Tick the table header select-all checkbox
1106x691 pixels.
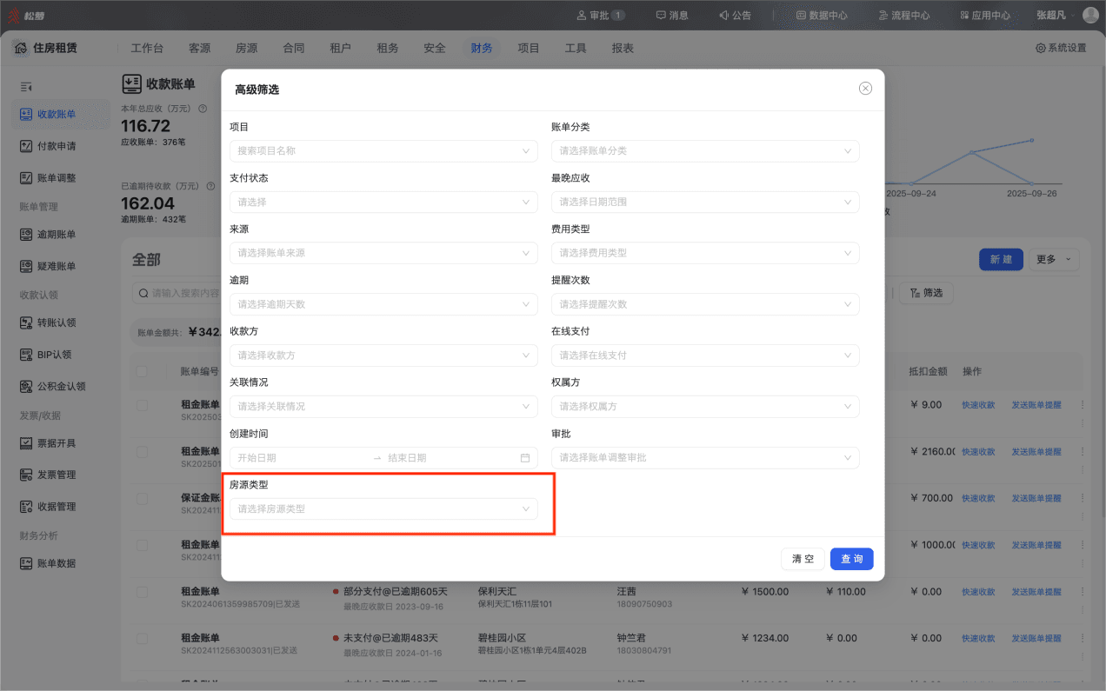143,372
